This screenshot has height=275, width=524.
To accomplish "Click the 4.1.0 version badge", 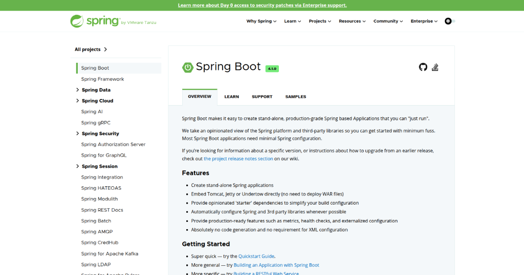I will (x=272, y=69).
